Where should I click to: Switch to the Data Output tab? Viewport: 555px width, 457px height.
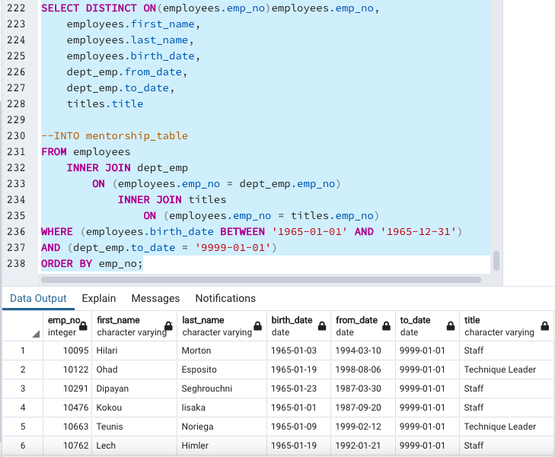(x=38, y=298)
